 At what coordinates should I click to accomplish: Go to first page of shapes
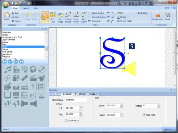[x=4, y=62]
